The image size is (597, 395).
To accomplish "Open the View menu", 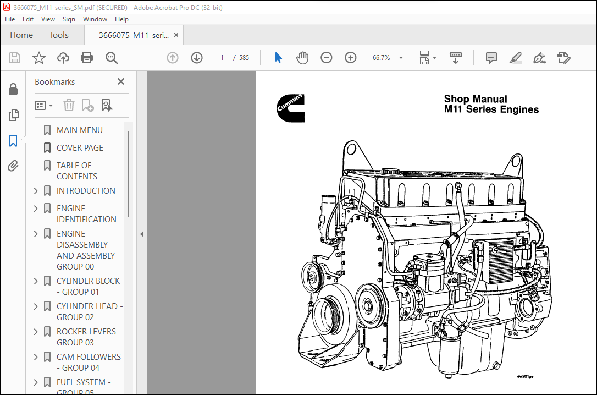I will pyautogui.click(x=48, y=19).
